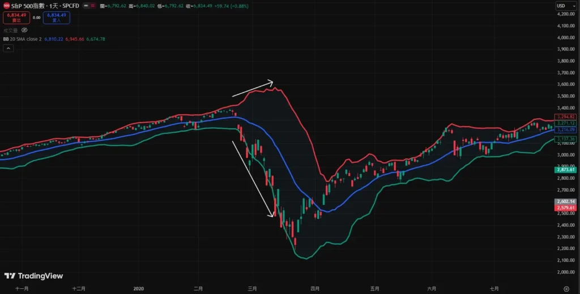The image size is (580, 294).
Task: Toggle the dash/equals pill beside SPCFD
Action: click(x=88, y=6)
